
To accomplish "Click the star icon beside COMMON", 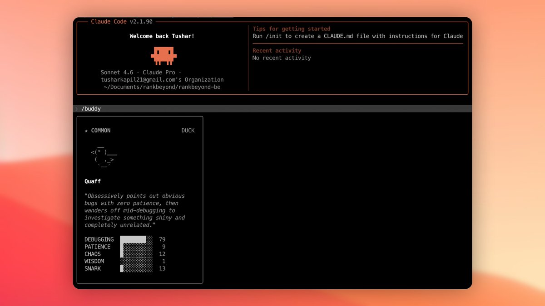I will (86, 131).
